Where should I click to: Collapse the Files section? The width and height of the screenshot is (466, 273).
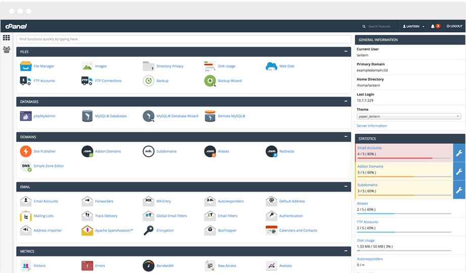(346, 51)
